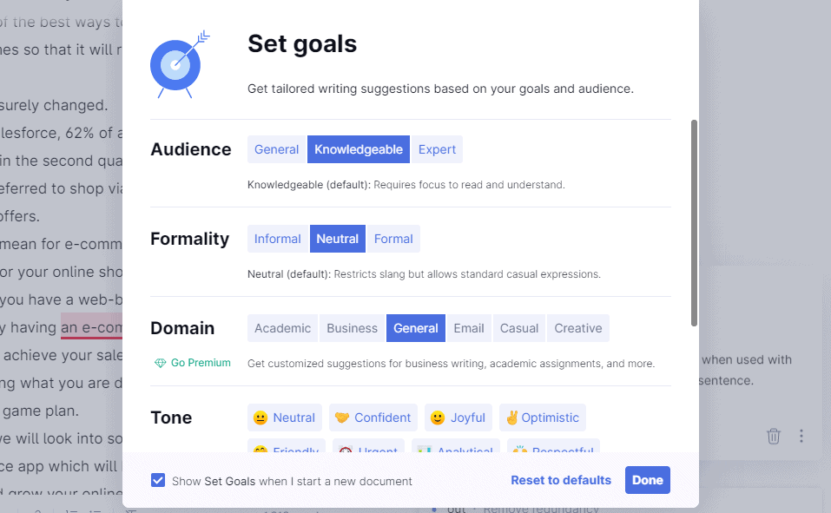Uncheck Show Set Goals for new documents
Viewport: 831px width, 513px height.
158,480
